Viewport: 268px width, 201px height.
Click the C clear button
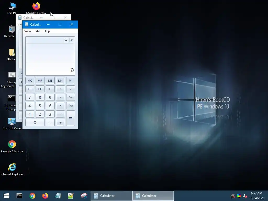click(50, 89)
